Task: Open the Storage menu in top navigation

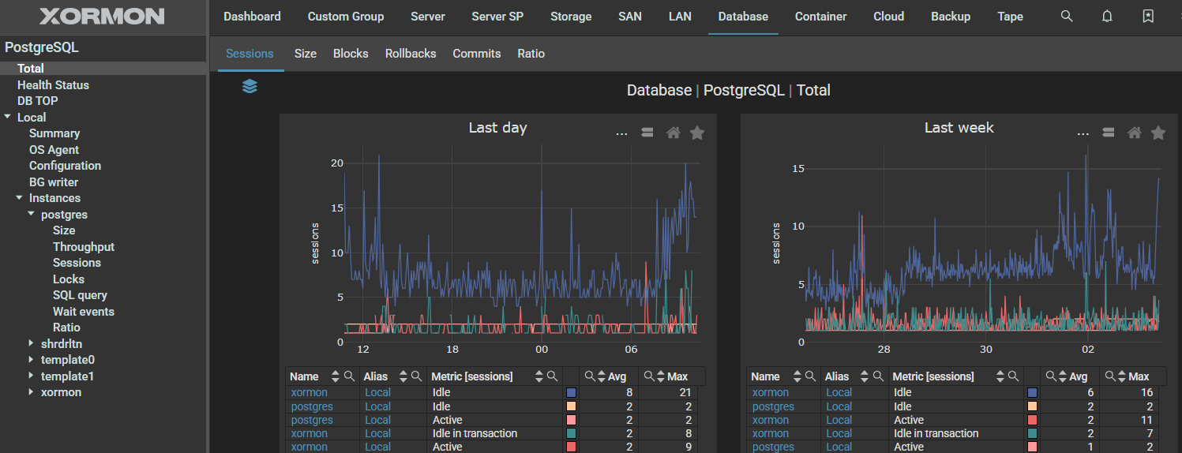Action: pos(570,17)
